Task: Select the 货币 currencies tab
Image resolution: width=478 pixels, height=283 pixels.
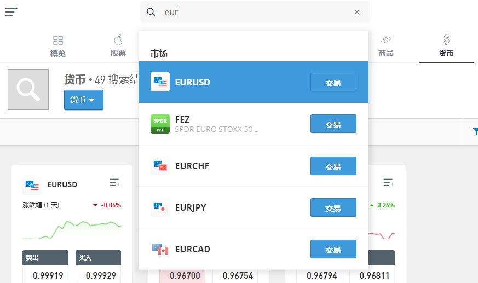Action: (x=446, y=47)
